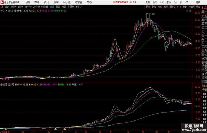
Task: Open the 问小达 menu
Action: 67,2
